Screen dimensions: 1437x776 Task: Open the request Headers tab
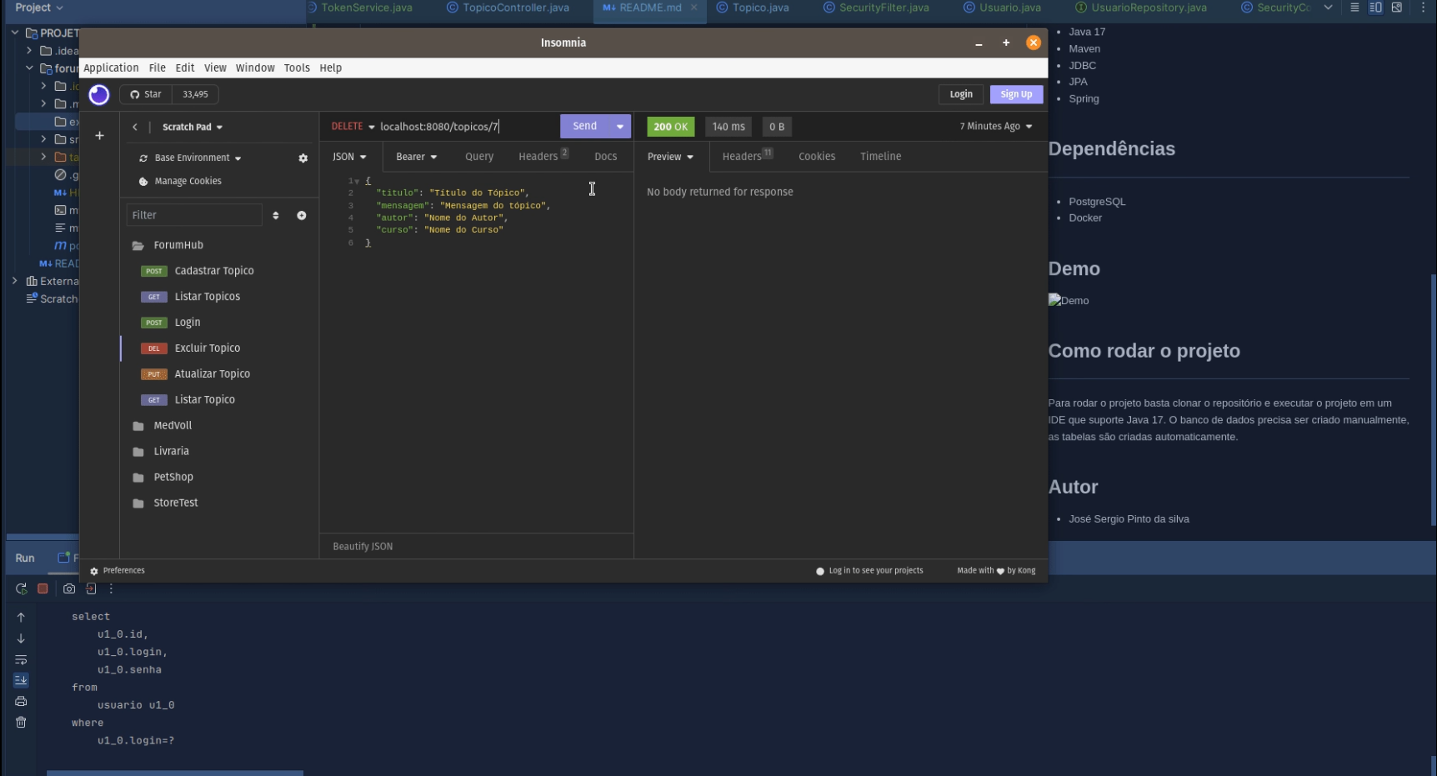(x=543, y=156)
